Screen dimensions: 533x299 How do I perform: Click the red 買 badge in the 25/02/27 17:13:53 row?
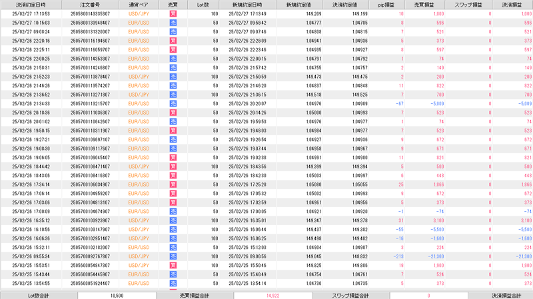[x=173, y=14]
